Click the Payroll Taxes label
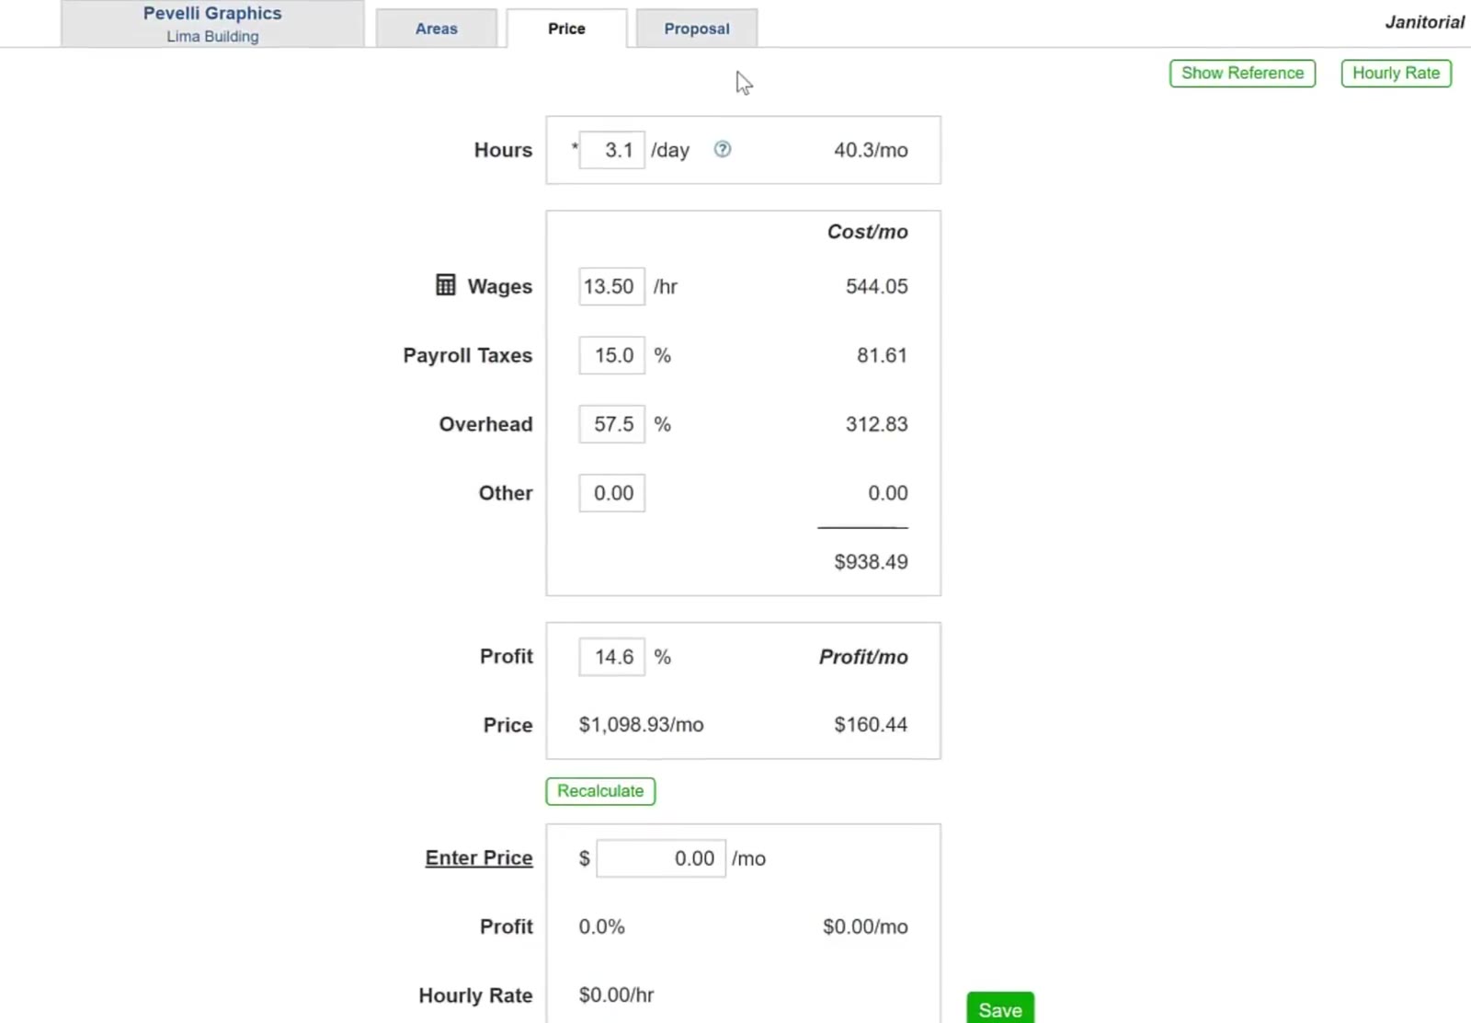Viewport: 1471px width, 1023px height. [467, 355]
